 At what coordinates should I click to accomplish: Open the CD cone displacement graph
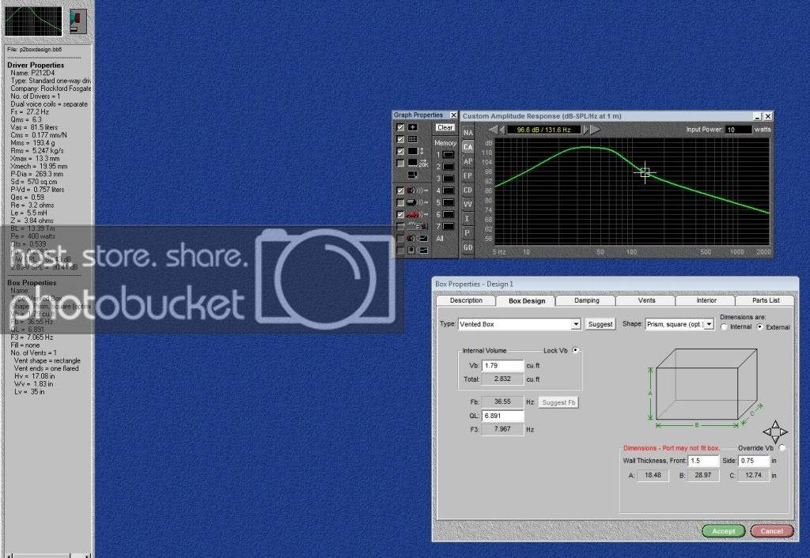tap(468, 190)
